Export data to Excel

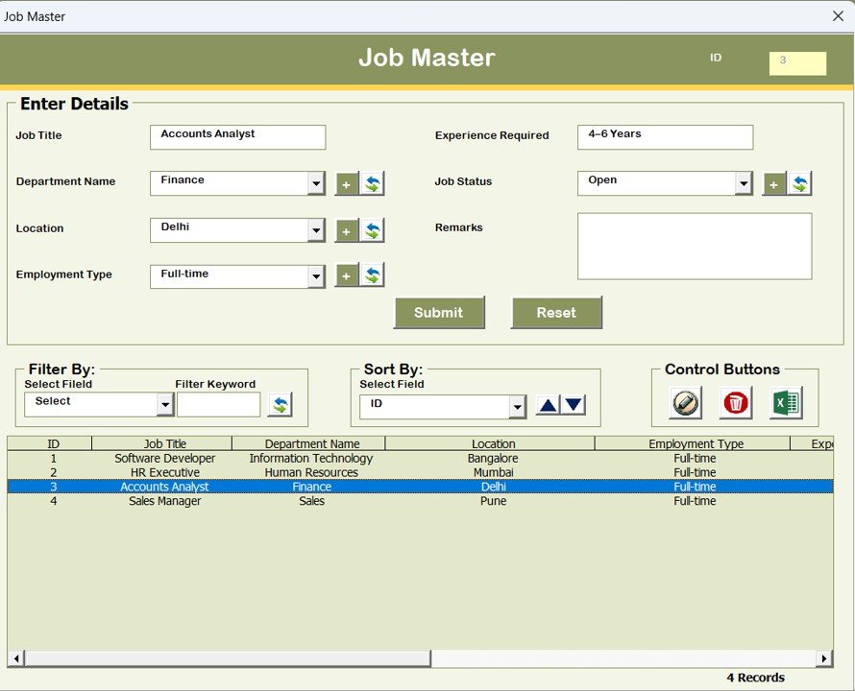click(787, 404)
